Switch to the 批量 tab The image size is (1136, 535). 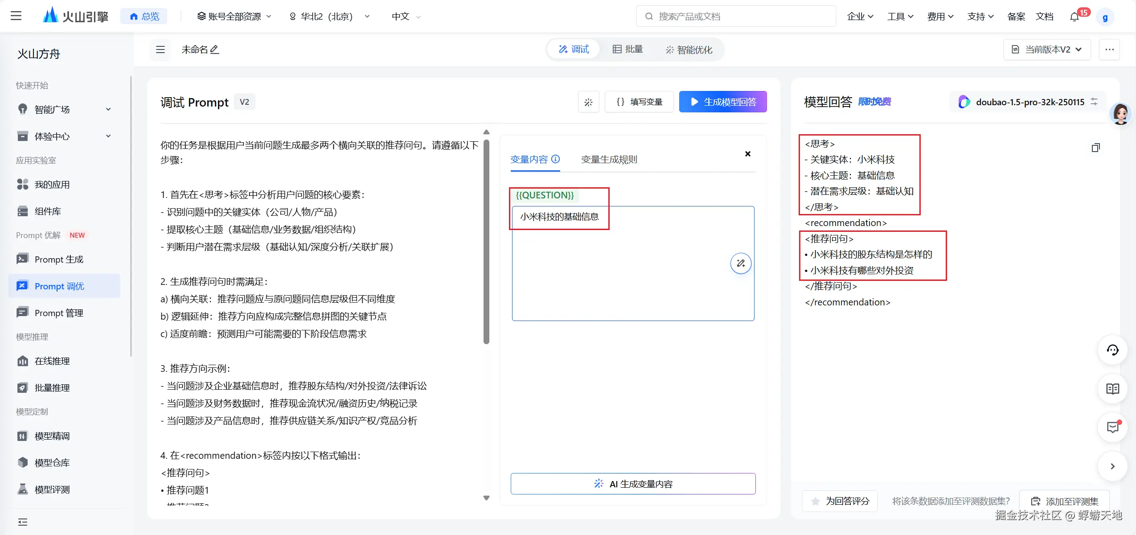(x=627, y=49)
